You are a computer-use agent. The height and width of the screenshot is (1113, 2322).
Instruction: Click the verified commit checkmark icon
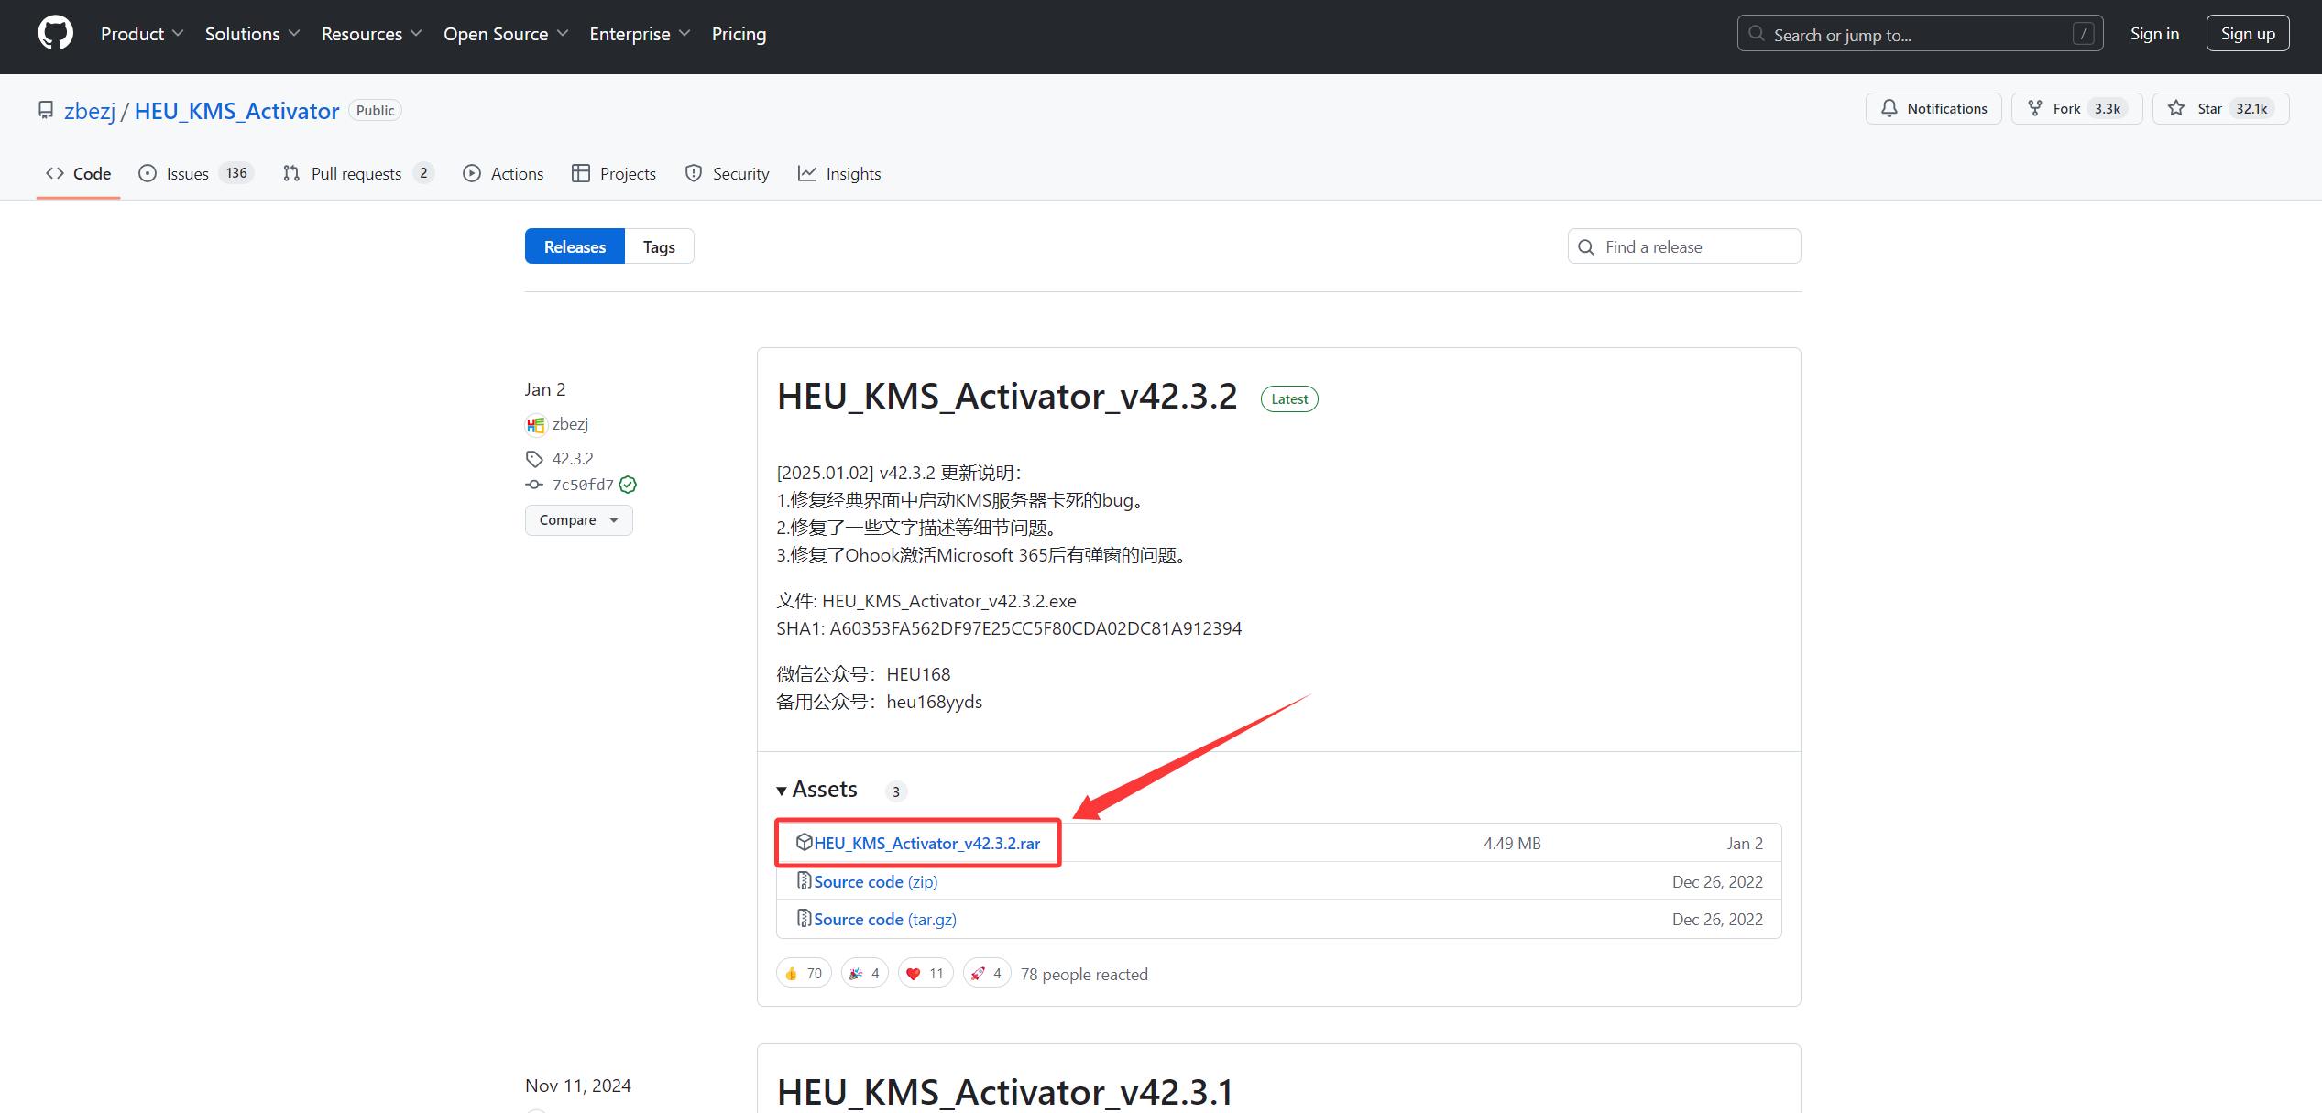pyautogui.click(x=628, y=485)
